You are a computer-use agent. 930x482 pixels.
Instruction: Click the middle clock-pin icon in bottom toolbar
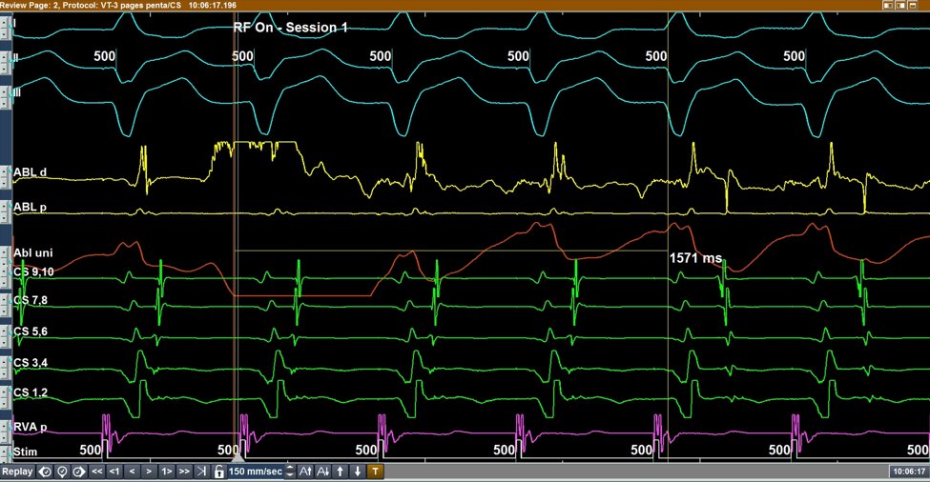coord(62,472)
